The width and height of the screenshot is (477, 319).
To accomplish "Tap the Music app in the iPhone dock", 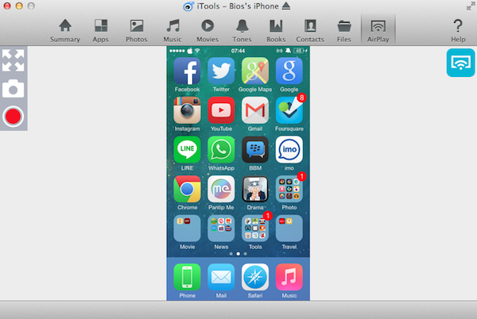I will click(289, 277).
